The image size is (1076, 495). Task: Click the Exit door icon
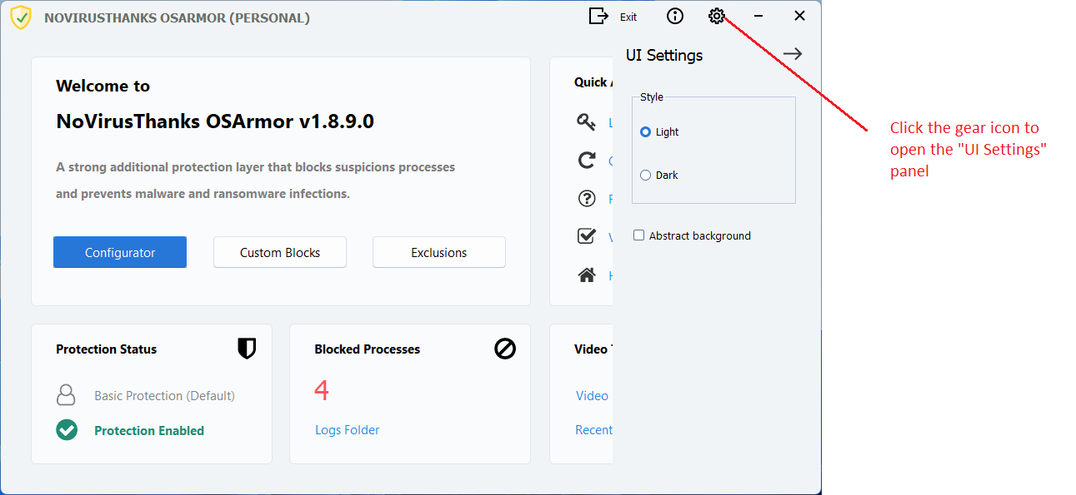click(598, 17)
